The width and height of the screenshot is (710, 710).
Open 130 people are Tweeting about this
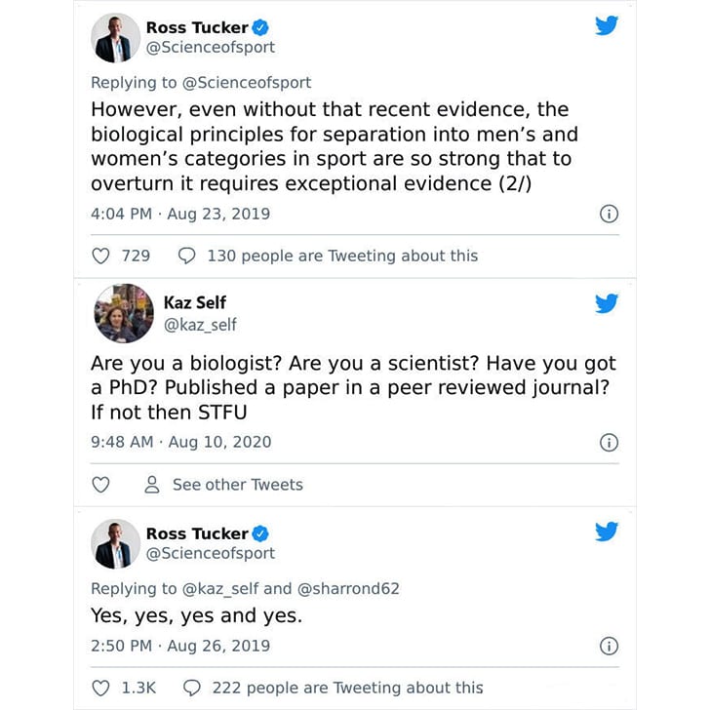[x=342, y=256]
